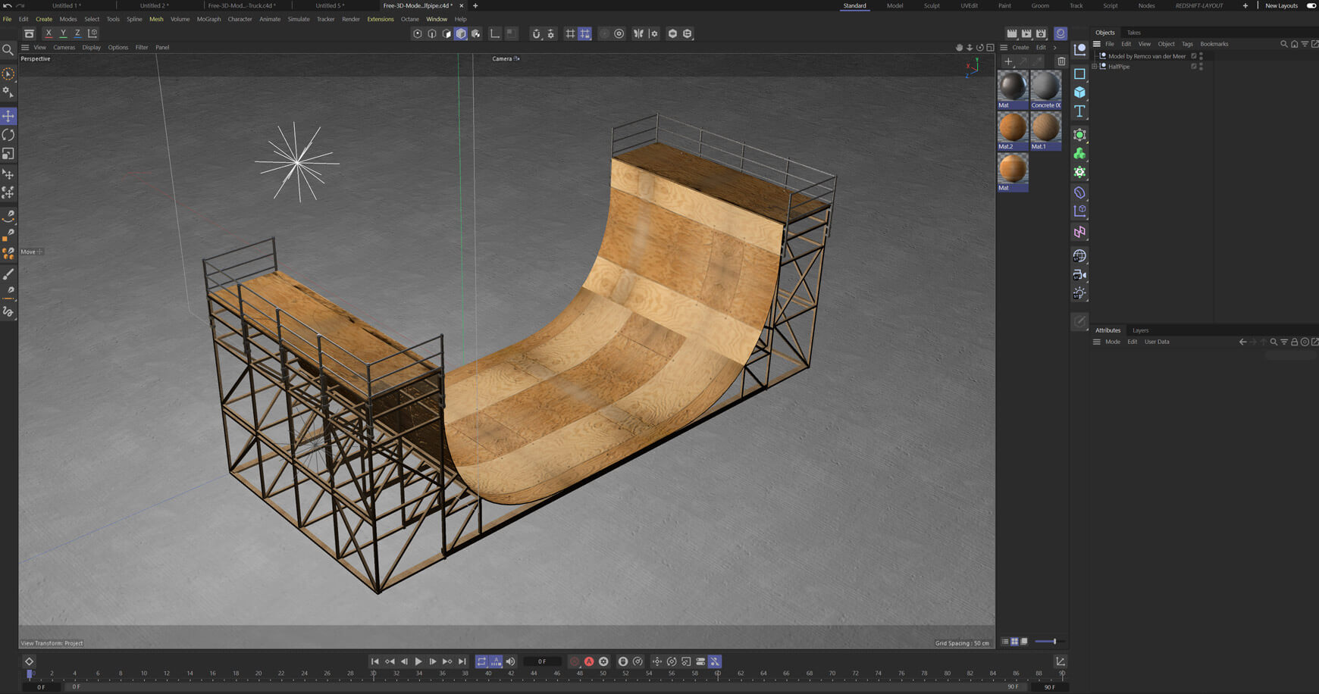Screen dimensions: 1319x694
Task: Add rectangle spline from palette
Action: (1079, 74)
